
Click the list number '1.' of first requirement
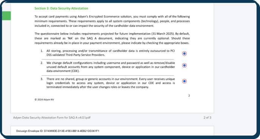click(x=42, y=51)
